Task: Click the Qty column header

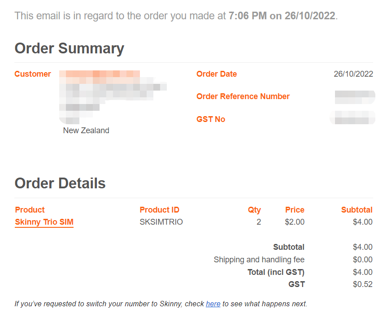Action: click(254, 210)
